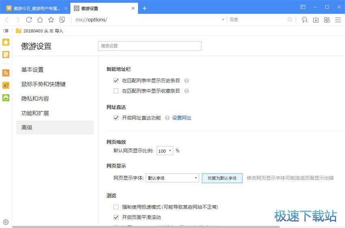Close the 傲游设置 tab
345x228 pixels.
pyautogui.click(x=133, y=9)
